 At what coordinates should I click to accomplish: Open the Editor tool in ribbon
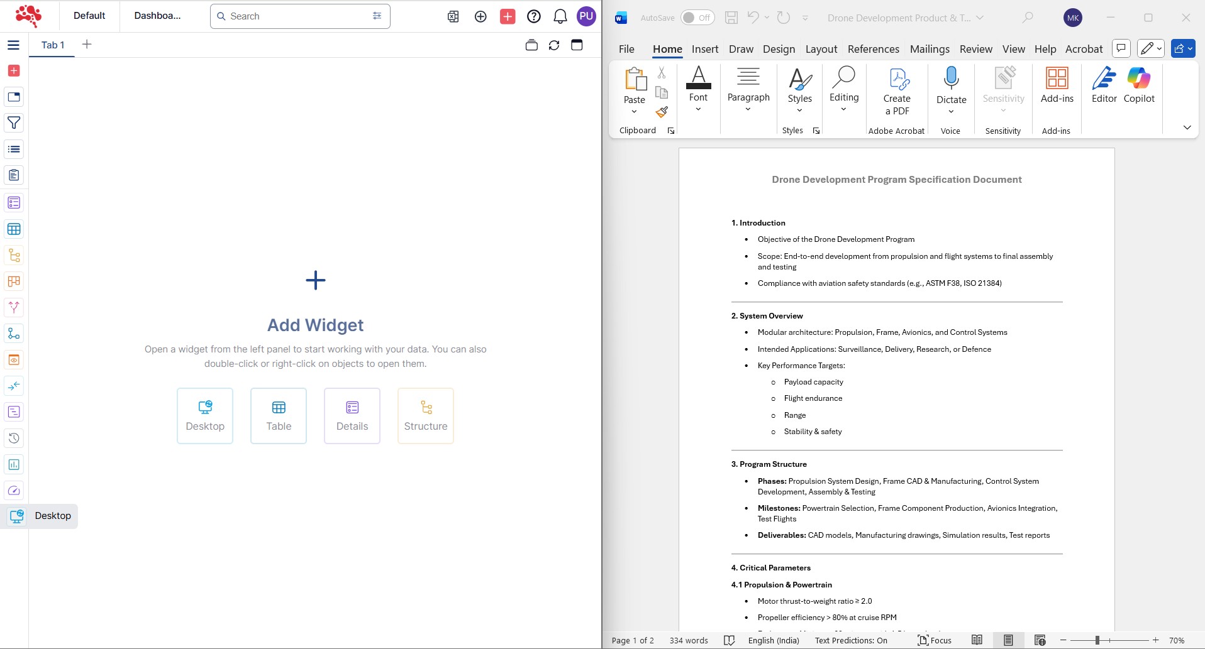[x=1104, y=85]
